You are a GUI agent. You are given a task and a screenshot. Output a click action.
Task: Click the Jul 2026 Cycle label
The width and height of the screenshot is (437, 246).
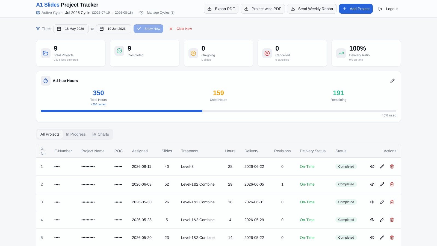tap(78, 13)
